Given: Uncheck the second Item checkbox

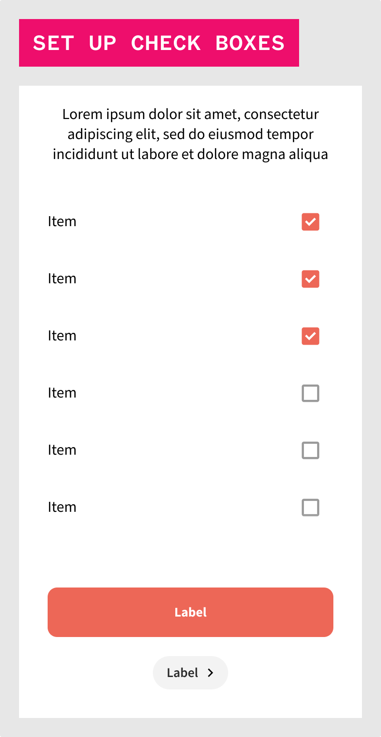Looking at the screenshot, I should (310, 279).
